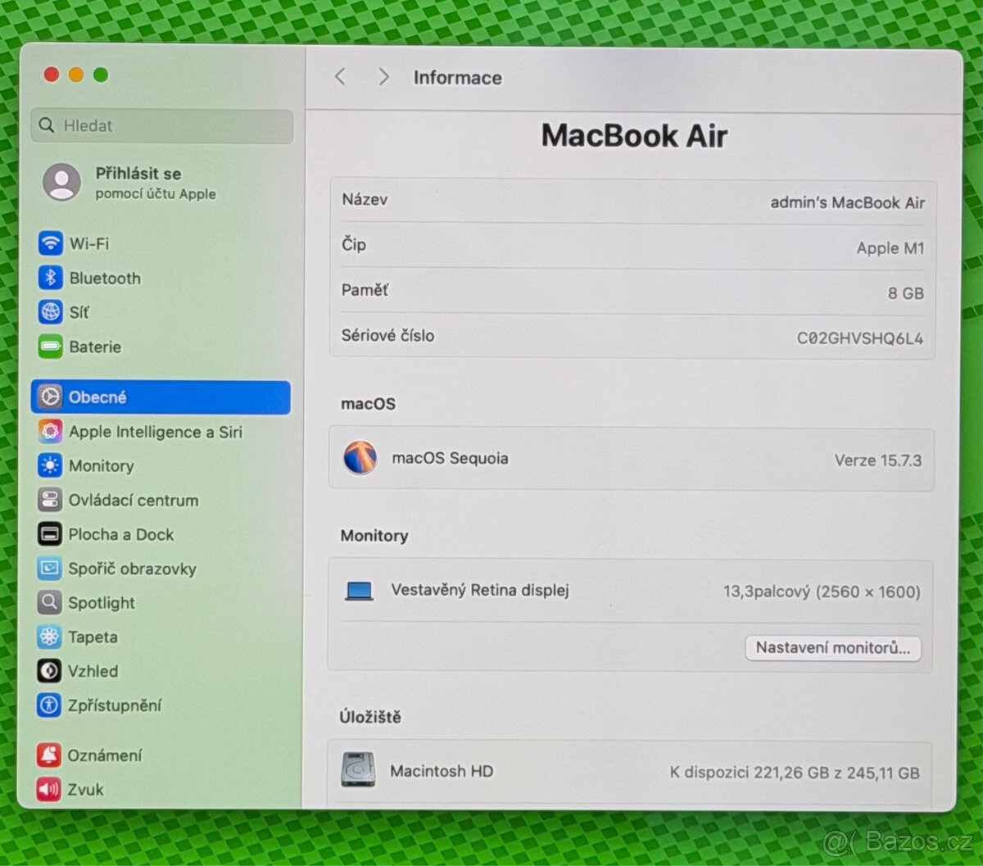Open the Vzhled appearance icon

click(49, 671)
